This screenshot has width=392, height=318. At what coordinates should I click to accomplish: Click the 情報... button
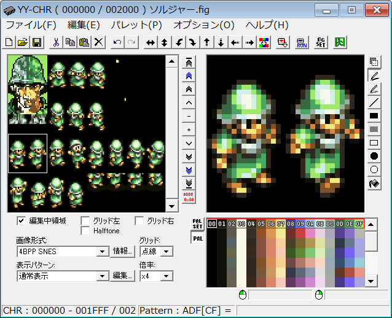(x=122, y=251)
